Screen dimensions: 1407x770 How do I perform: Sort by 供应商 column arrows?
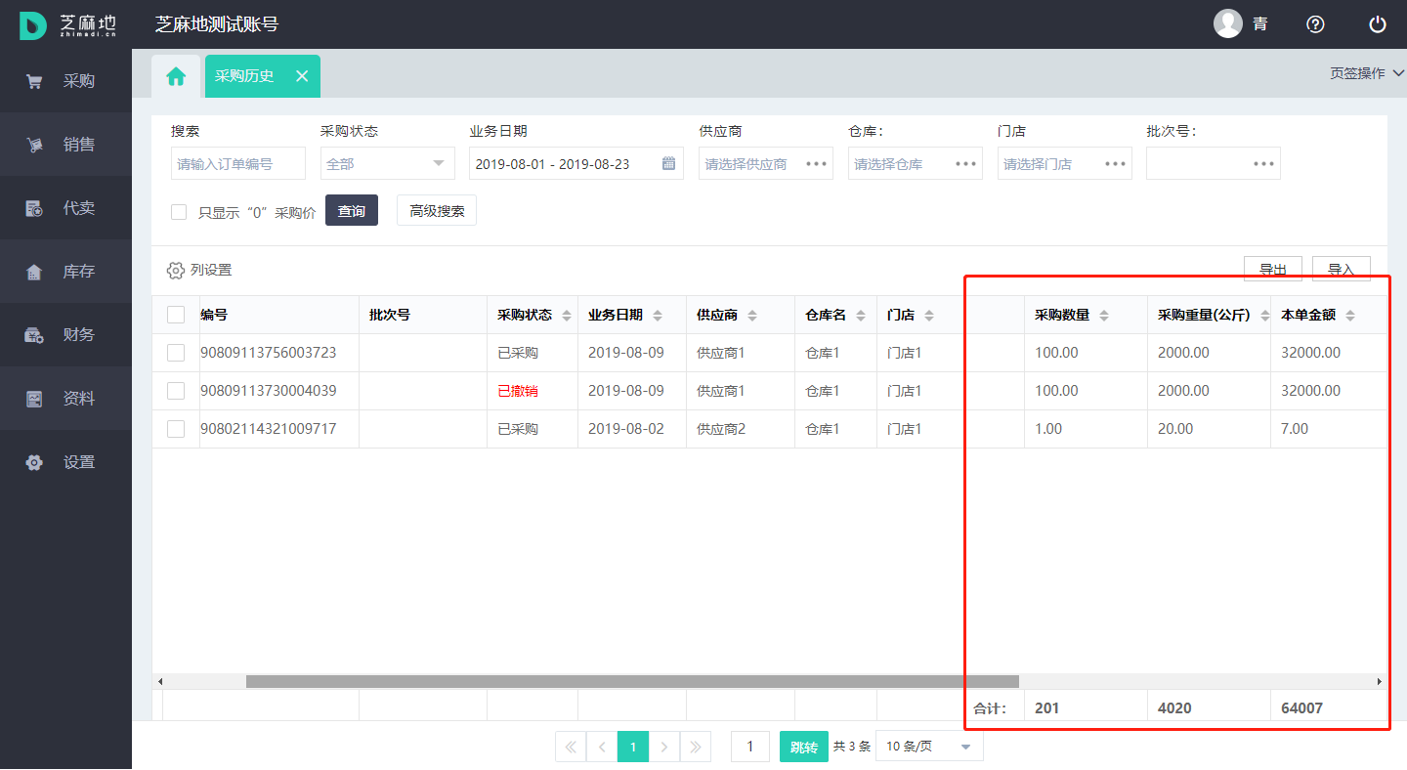pos(752,316)
